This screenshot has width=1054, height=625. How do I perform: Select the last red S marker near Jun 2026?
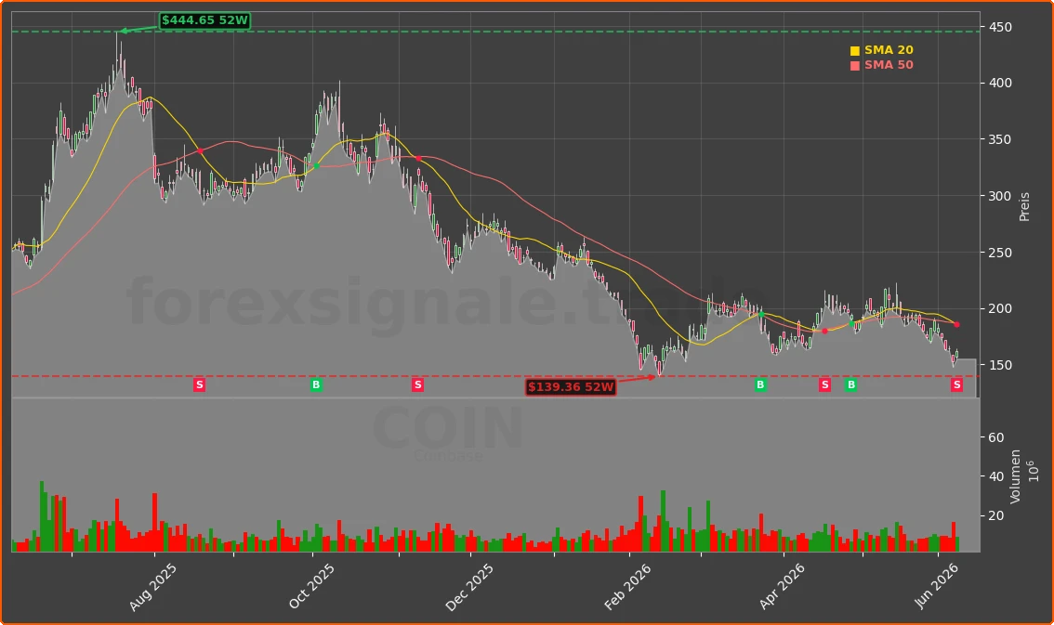(956, 384)
